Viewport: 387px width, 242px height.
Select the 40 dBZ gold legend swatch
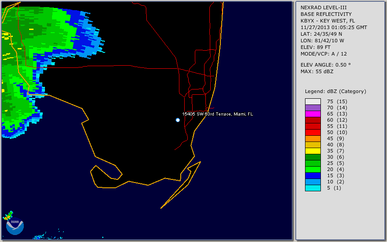313,145
